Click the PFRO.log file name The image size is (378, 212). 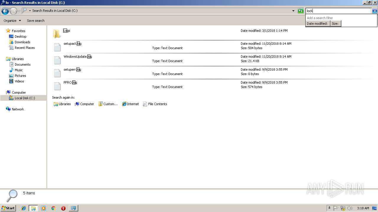click(x=70, y=82)
